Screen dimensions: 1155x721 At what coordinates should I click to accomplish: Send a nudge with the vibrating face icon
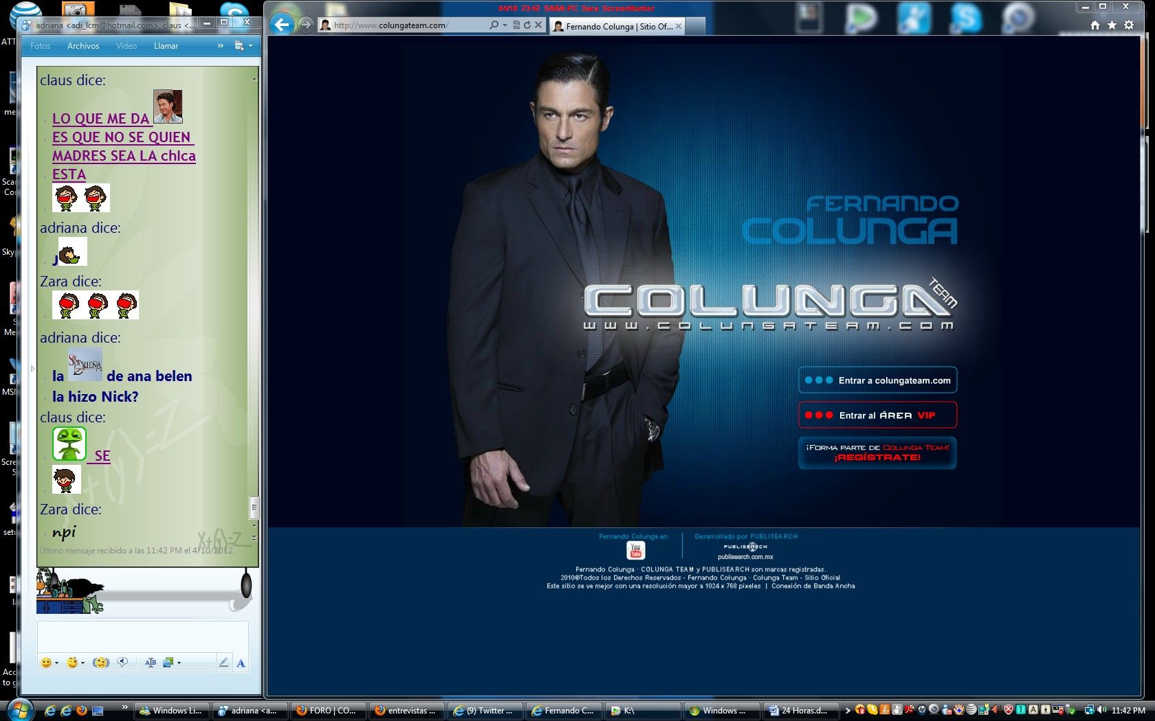(101, 663)
